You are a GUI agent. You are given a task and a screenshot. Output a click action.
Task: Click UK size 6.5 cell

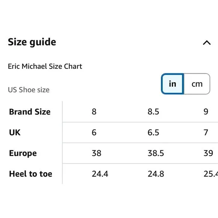[153, 132]
